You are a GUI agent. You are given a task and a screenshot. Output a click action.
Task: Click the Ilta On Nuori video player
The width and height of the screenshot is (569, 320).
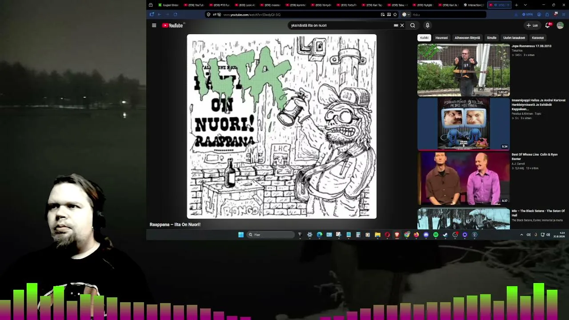(282, 126)
